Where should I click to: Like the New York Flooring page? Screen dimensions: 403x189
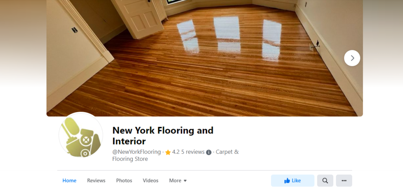pos(292,180)
